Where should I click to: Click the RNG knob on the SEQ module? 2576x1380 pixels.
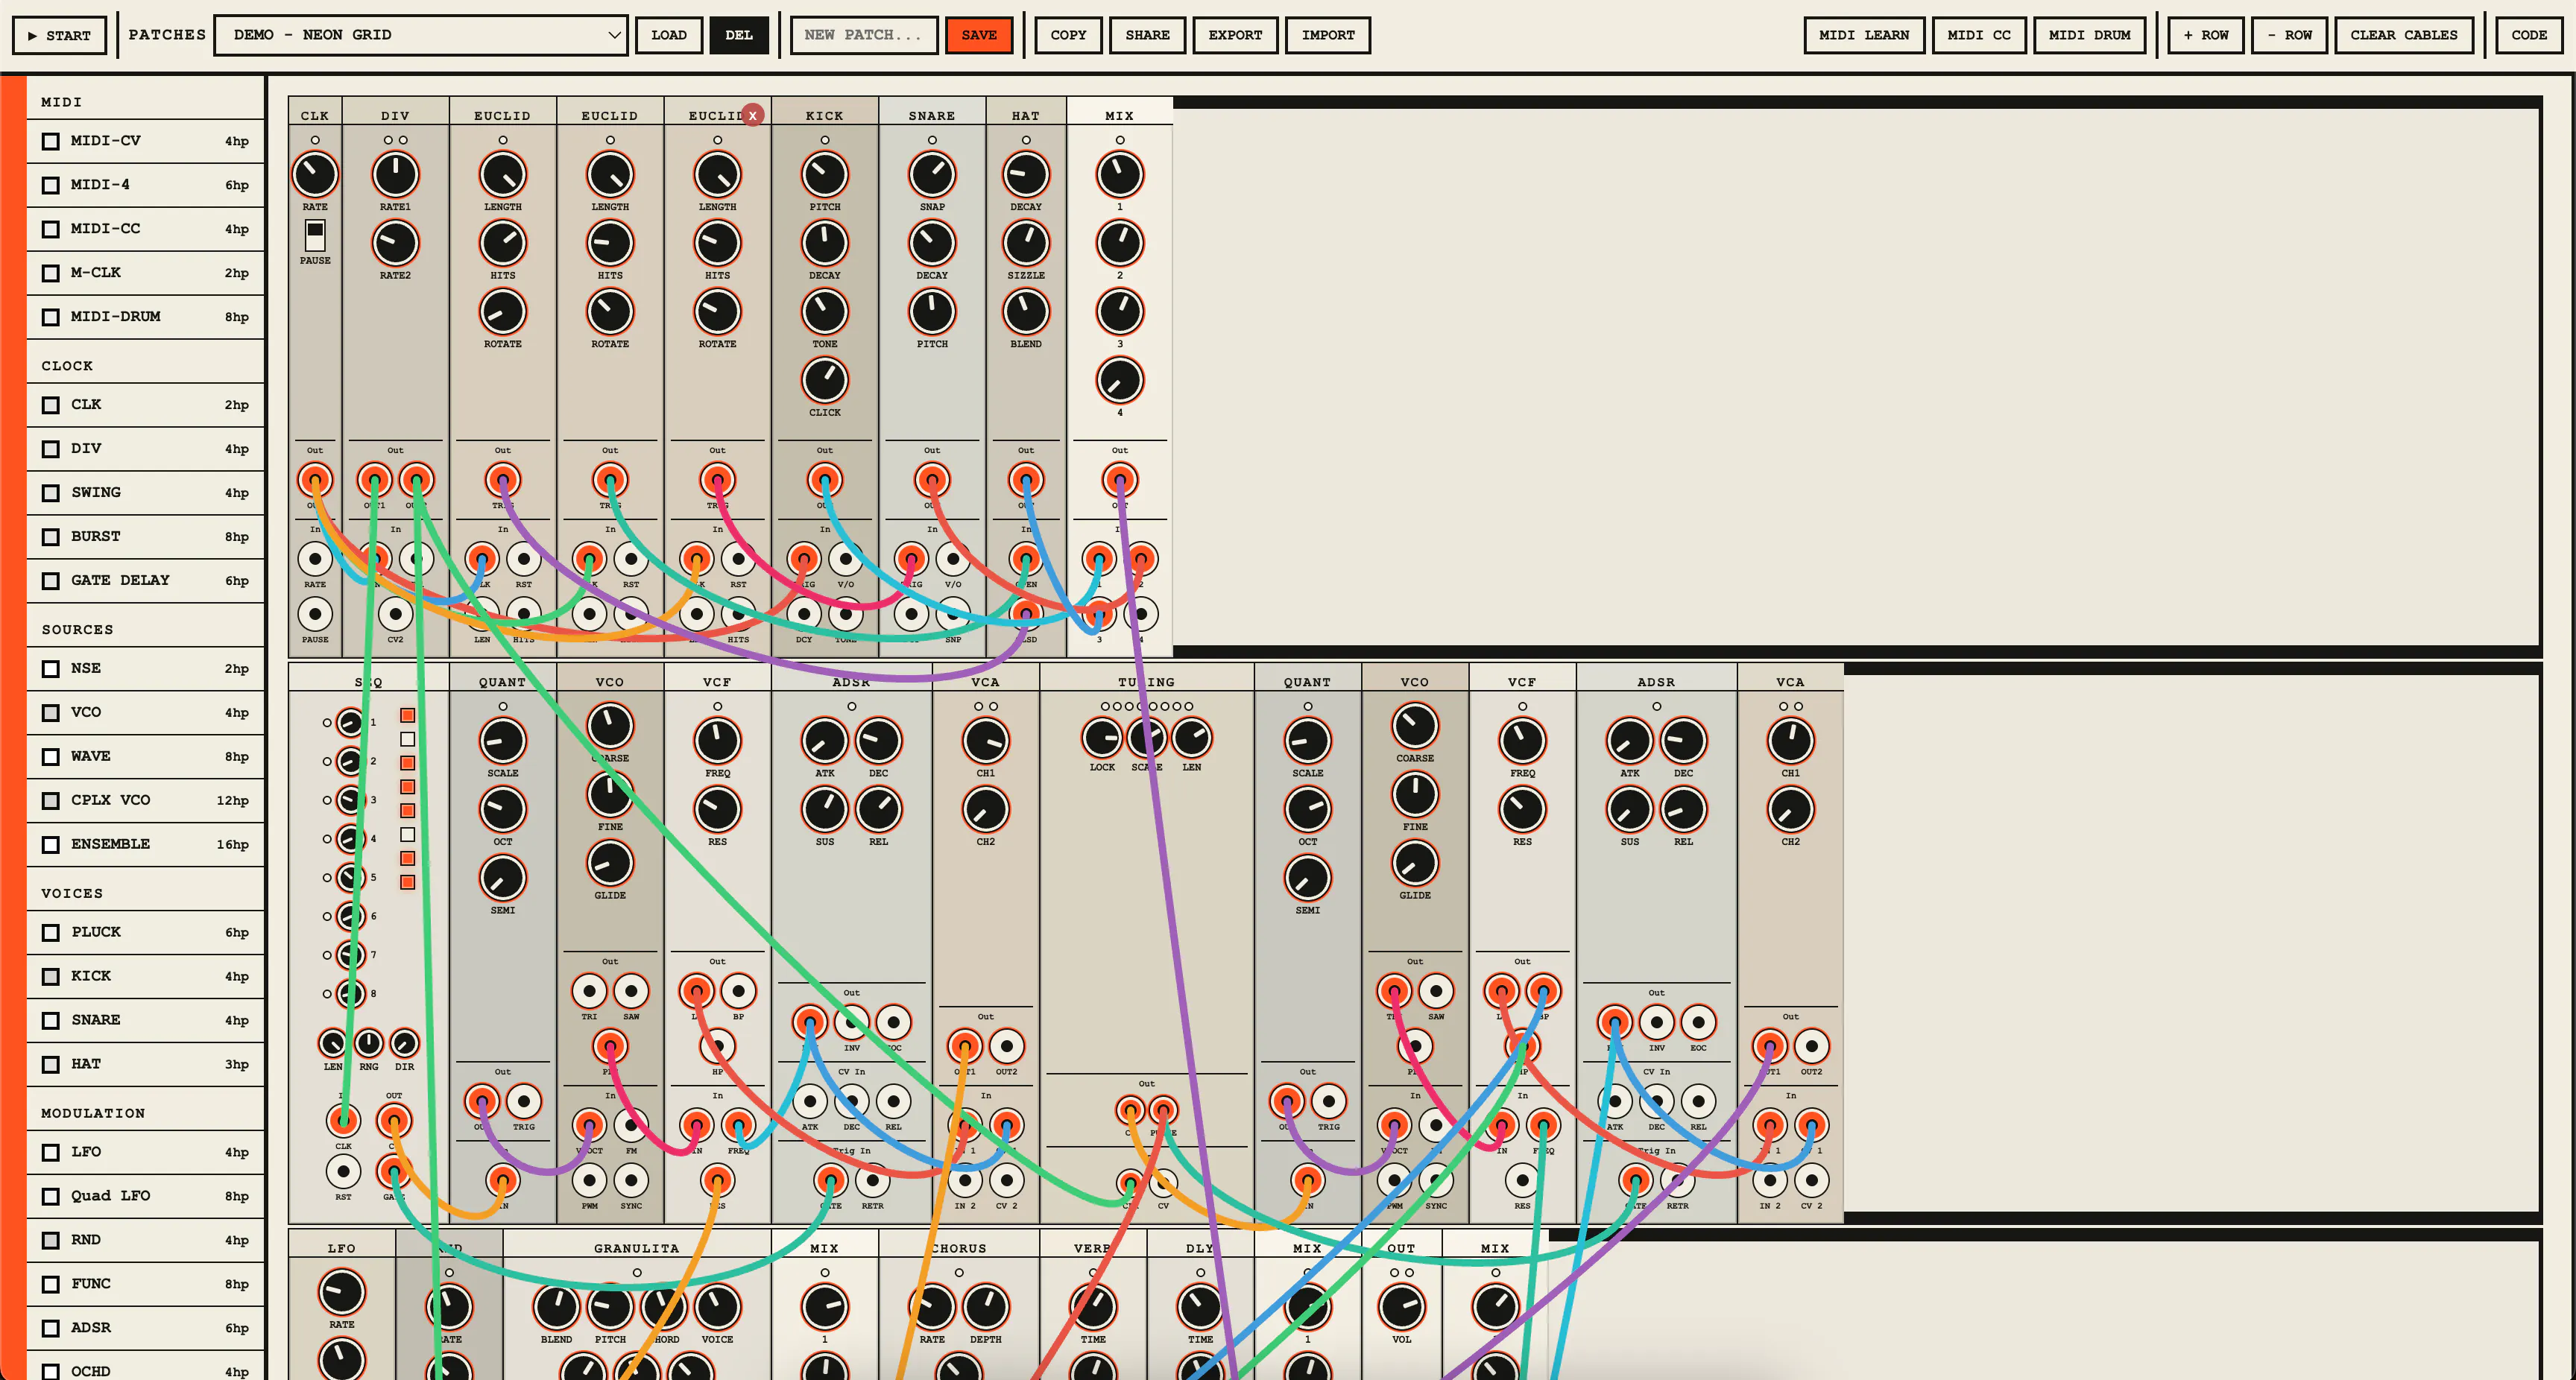(x=369, y=1044)
